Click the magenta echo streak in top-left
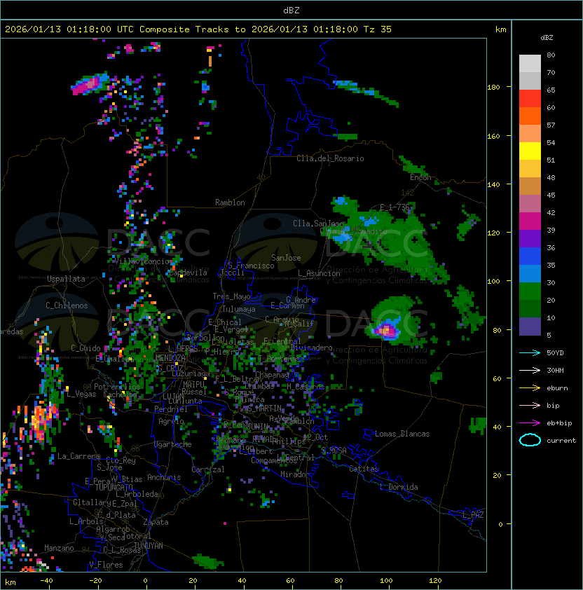The image size is (583, 590). [x=87, y=85]
